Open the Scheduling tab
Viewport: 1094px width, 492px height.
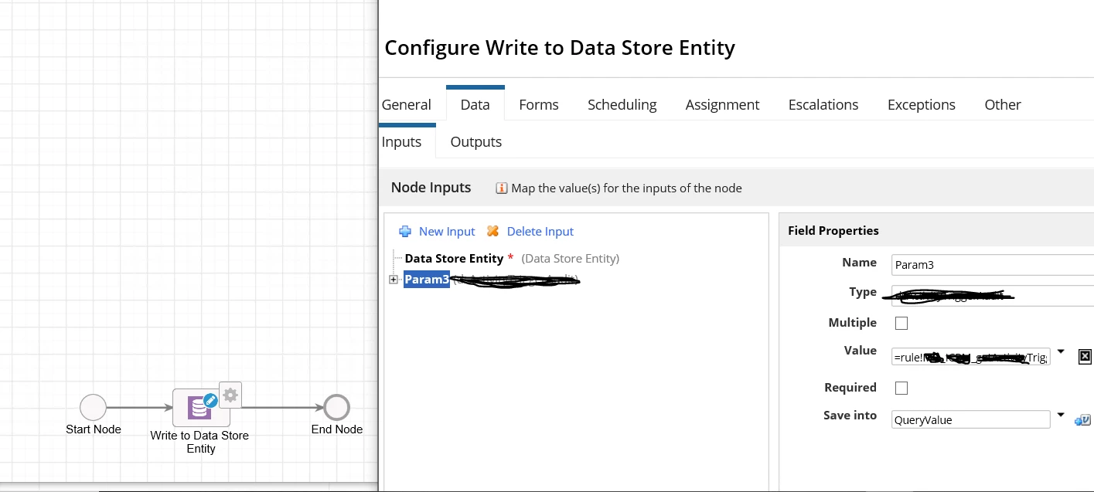coord(622,104)
